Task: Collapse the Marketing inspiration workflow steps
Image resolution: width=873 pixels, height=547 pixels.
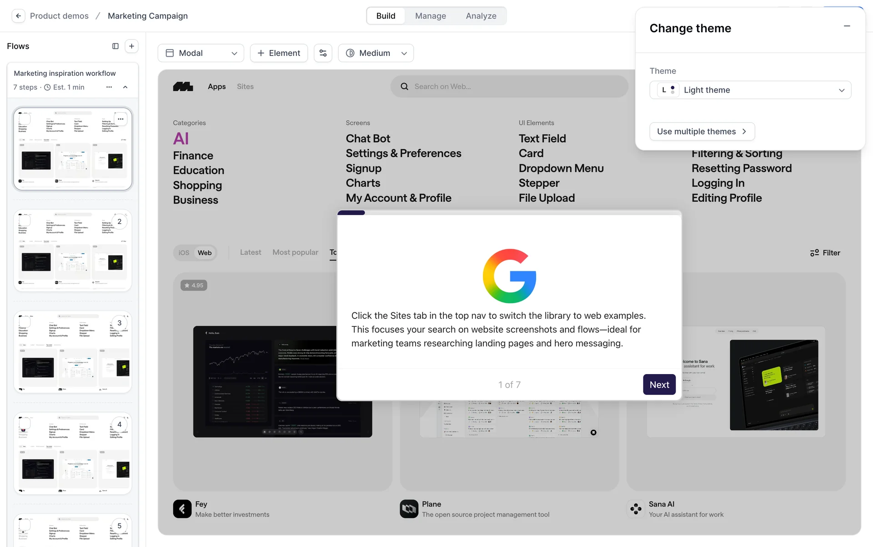Action: [x=125, y=87]
